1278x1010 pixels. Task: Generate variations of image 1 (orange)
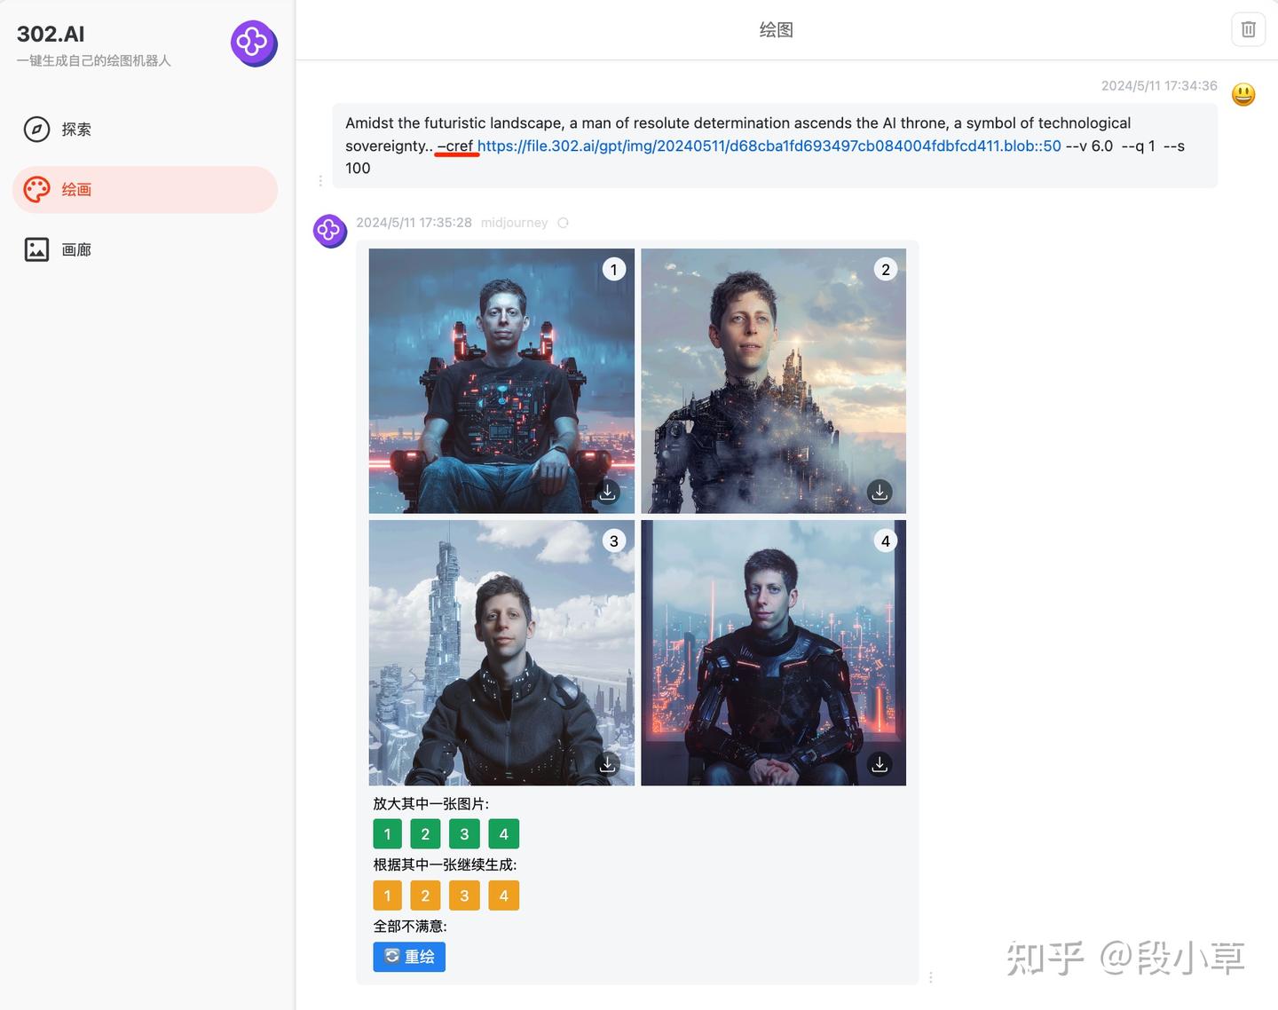pyautogui.click(x=387, y=896)
